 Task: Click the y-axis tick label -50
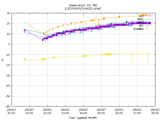tap(8, 96)
